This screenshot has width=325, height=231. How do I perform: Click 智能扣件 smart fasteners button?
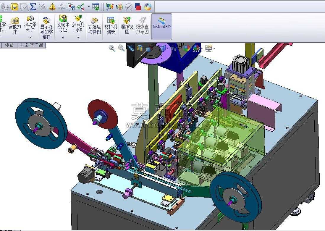point(15,25)
